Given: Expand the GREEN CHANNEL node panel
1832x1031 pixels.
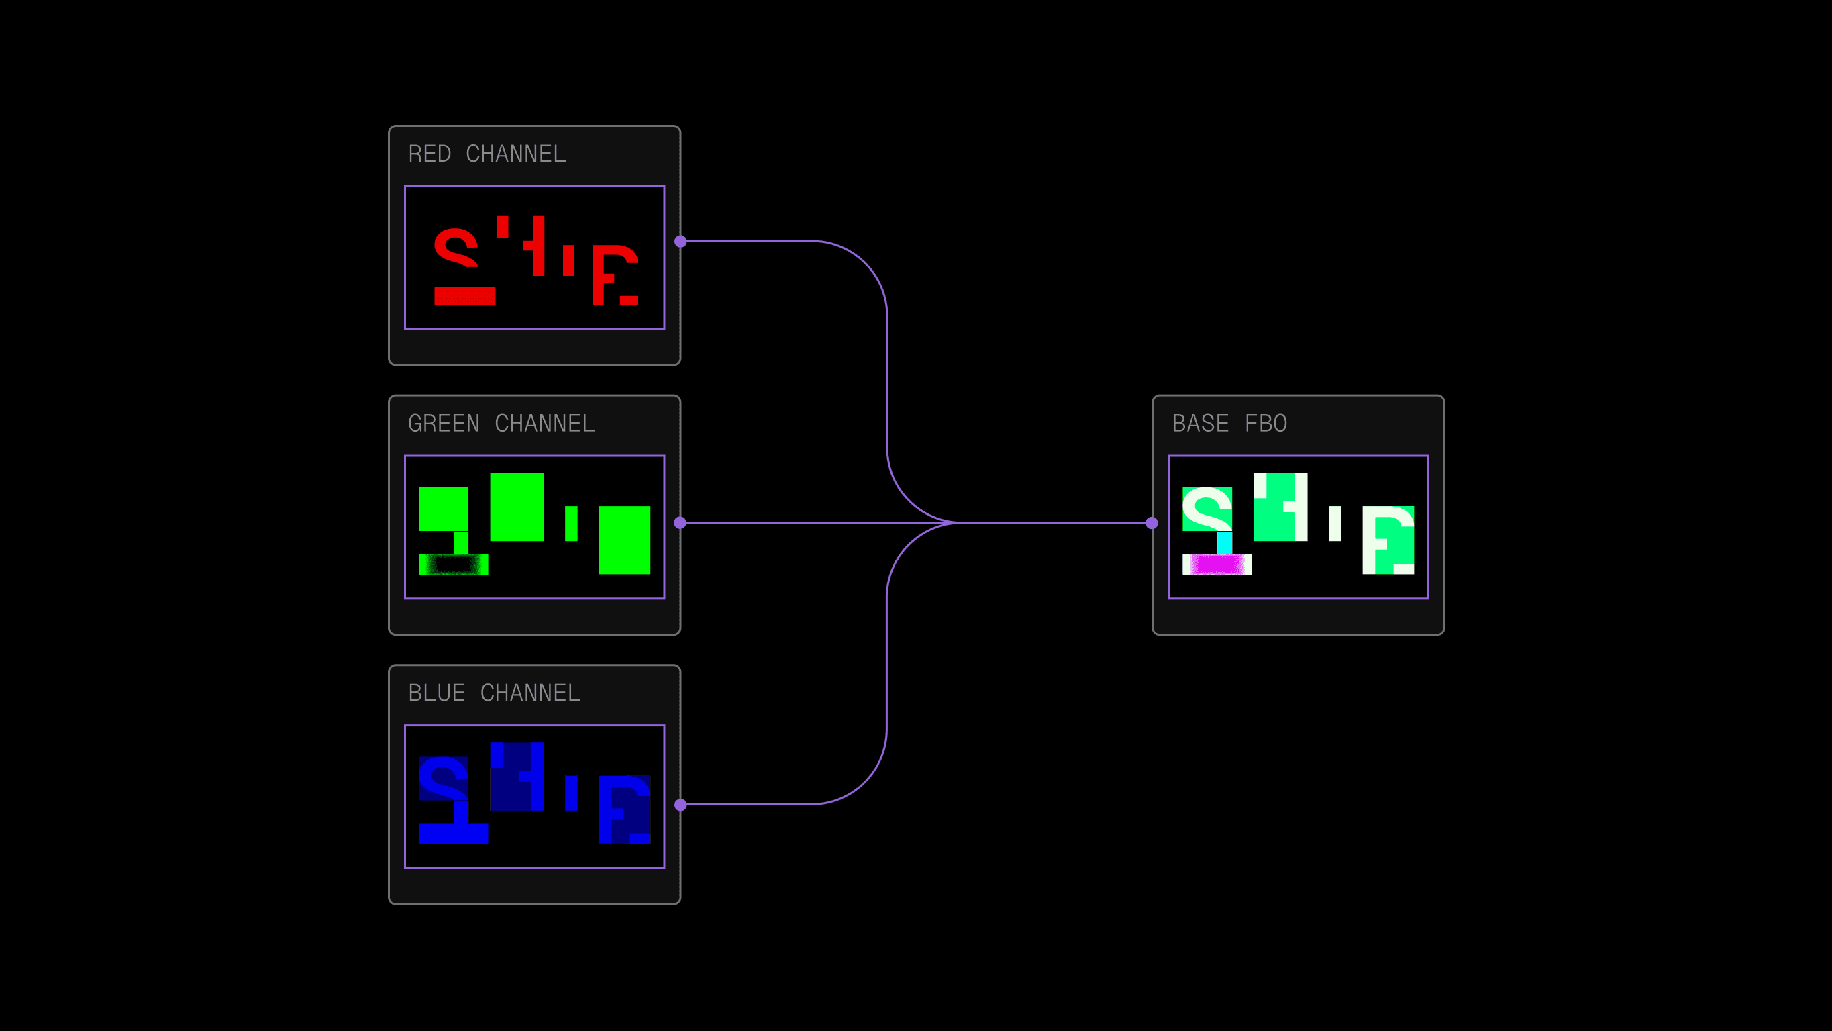Looking at the screenshot, I should point(534,525).
